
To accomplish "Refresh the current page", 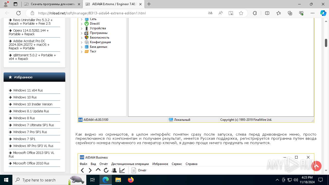I will click(x=19, y=13).
